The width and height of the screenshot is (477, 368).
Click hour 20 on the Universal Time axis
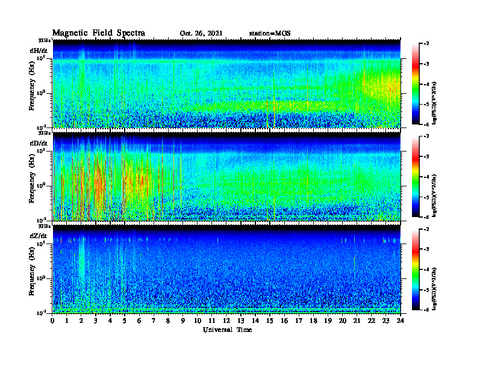343,321
